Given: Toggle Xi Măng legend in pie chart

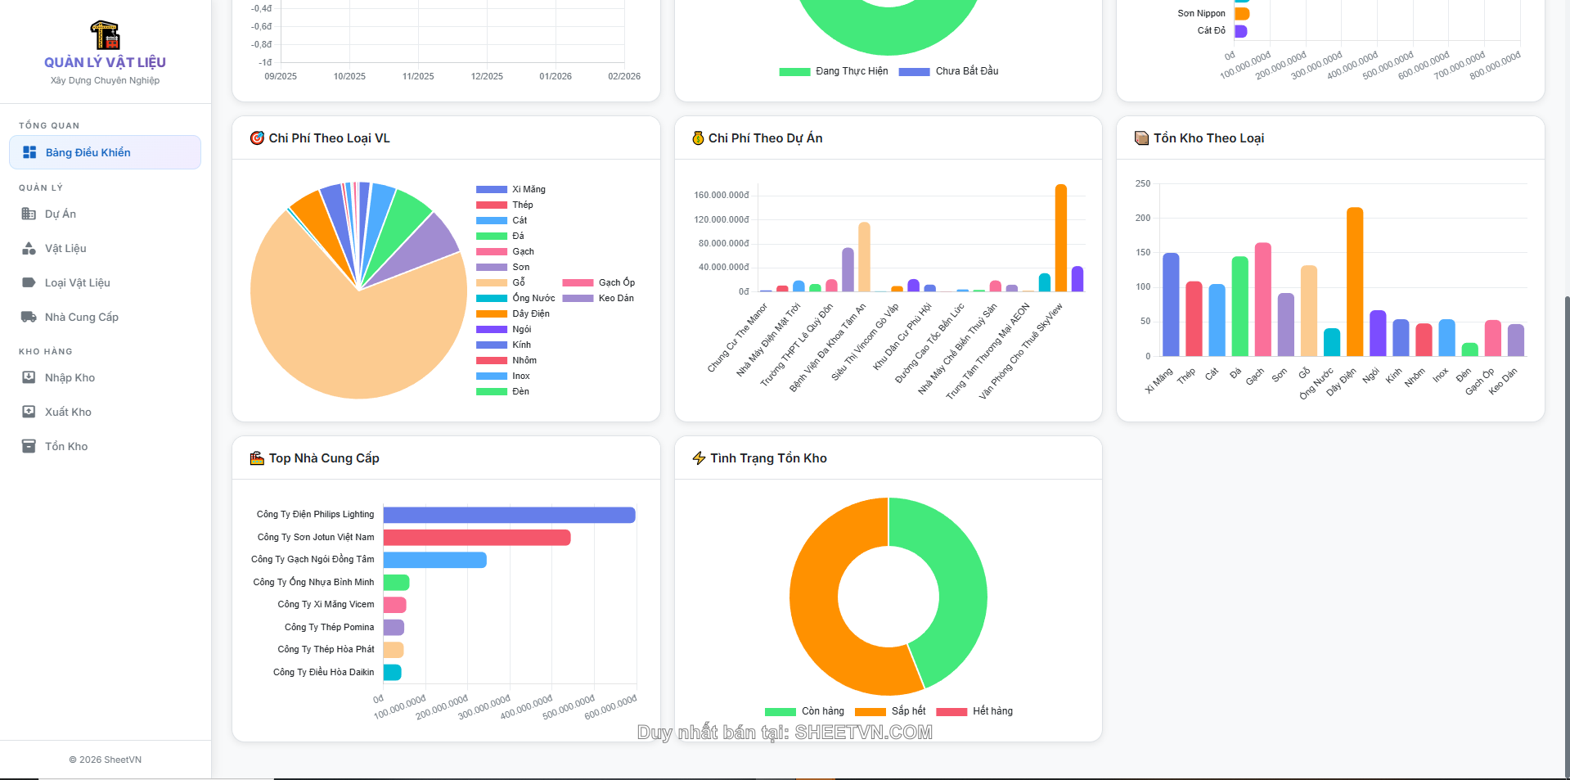Looking at the screenshot, I should pos(511,189).
